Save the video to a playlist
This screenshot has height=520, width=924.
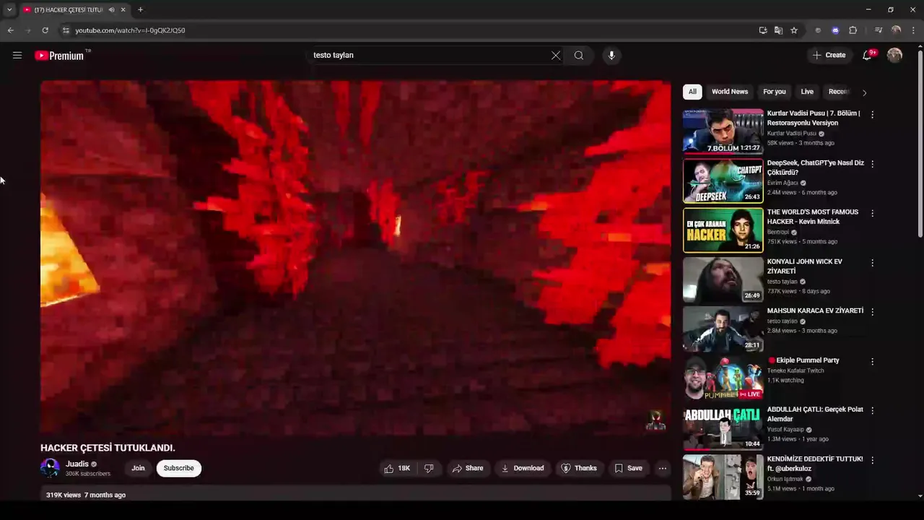click(x=628, y=468)
